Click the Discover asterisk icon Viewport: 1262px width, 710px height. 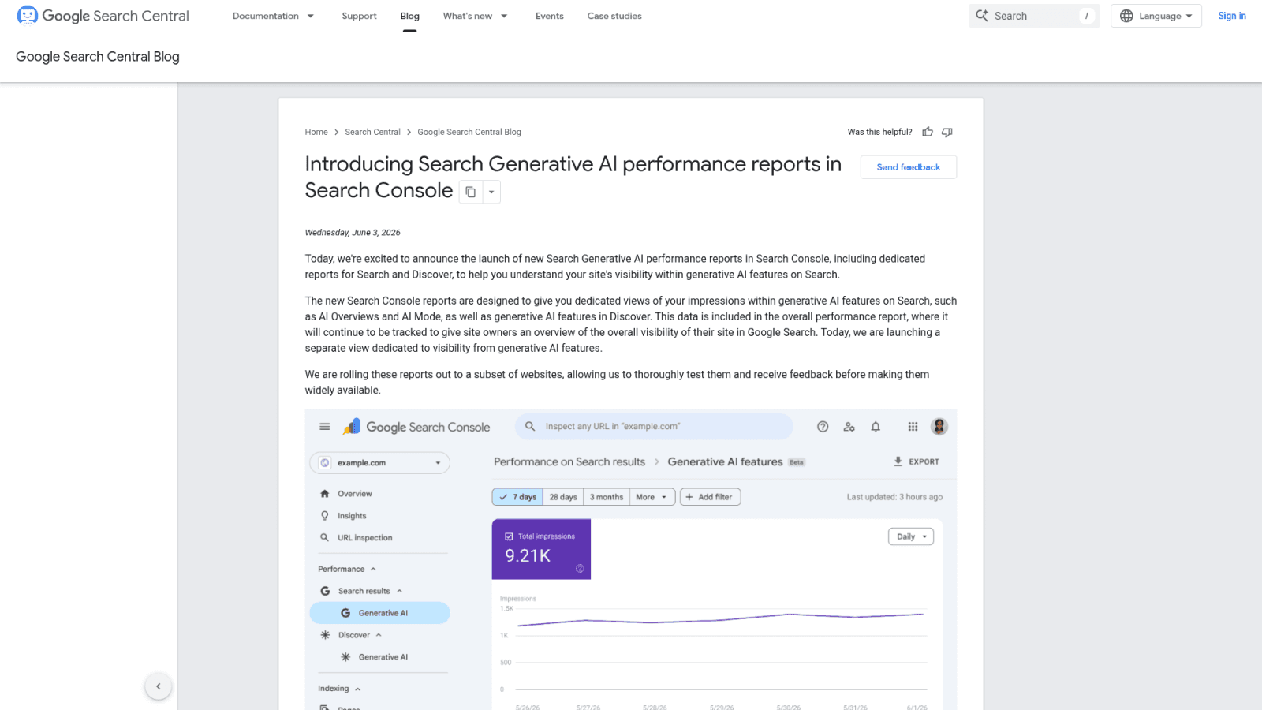(325, 635)
